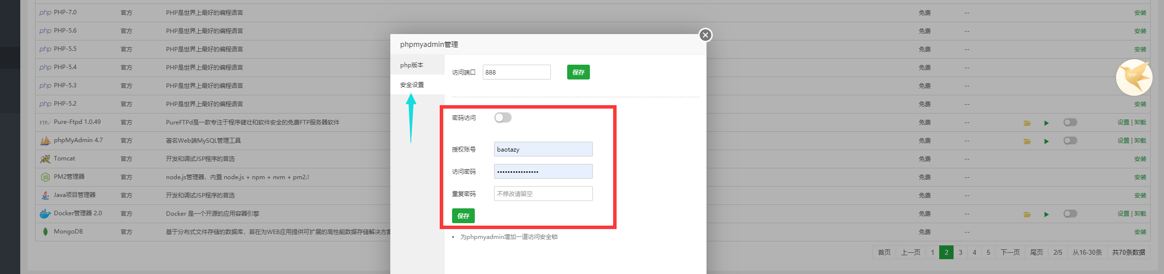1164x274 pixels.
Task: Click 安装 link for Tomcat
Action: 1140,159
